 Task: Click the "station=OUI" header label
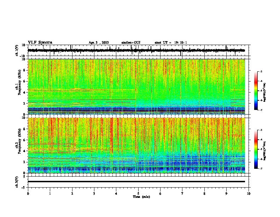pos(131,43)
